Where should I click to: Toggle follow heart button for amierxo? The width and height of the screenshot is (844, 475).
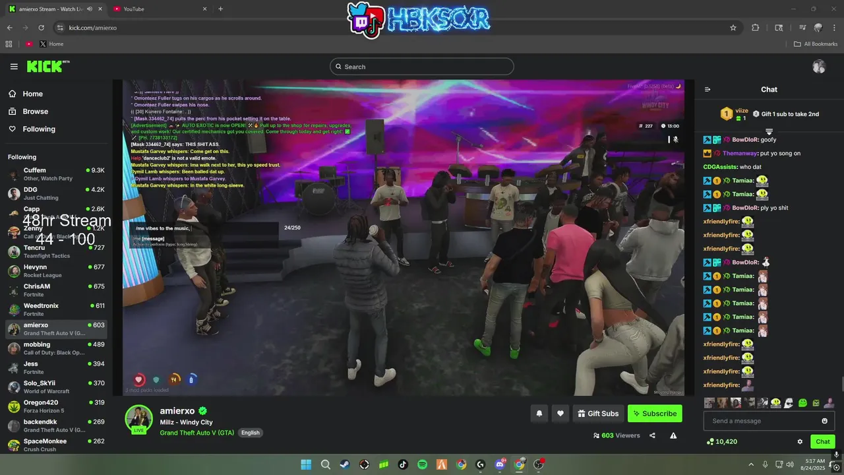[x=560, y=414]
